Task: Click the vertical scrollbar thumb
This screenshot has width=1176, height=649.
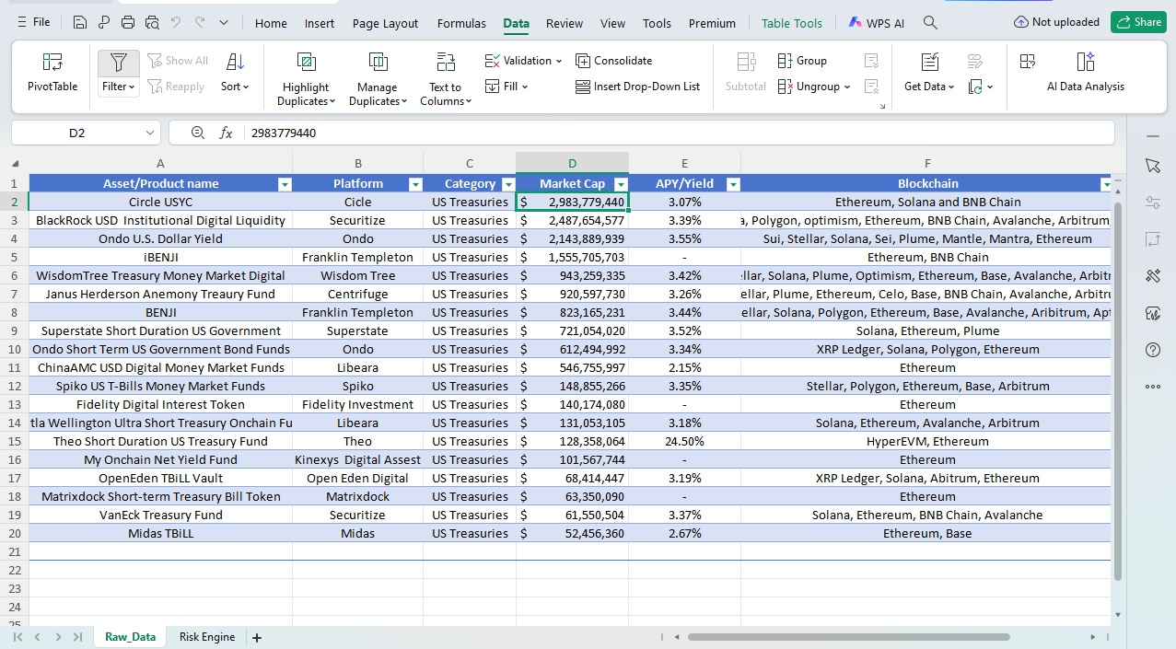Action: click(1118, 391)
